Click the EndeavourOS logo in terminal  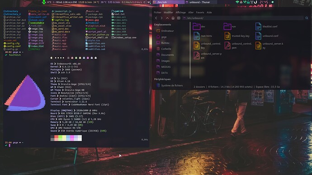pyautogui.click(x=25, y=93)
